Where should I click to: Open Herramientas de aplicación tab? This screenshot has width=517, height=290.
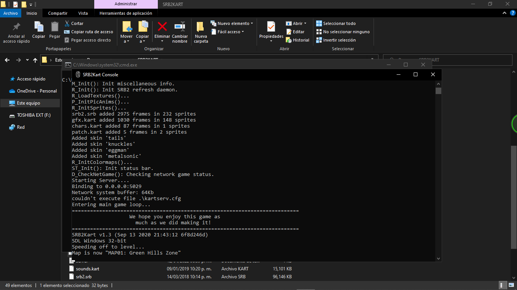click(x=126, y=13)
